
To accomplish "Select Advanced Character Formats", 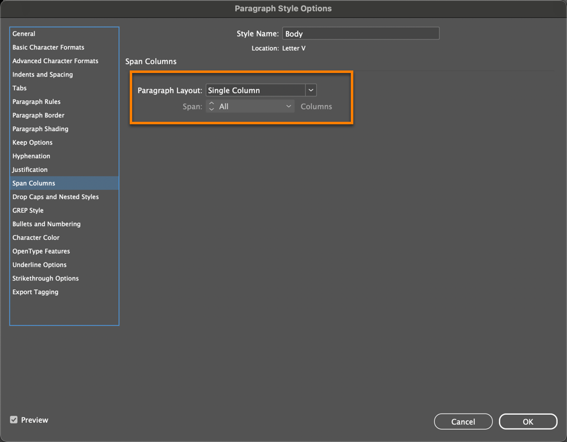I will point(54,61).
